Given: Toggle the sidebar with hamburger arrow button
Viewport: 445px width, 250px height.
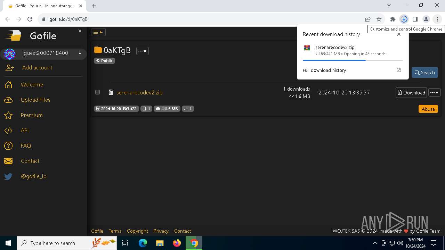Looking at the screenshot, I should click(x=98, y=32).
